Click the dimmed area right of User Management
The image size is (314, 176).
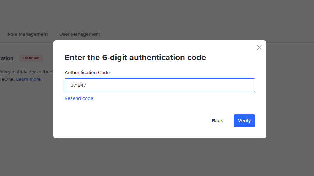[195, 34]
